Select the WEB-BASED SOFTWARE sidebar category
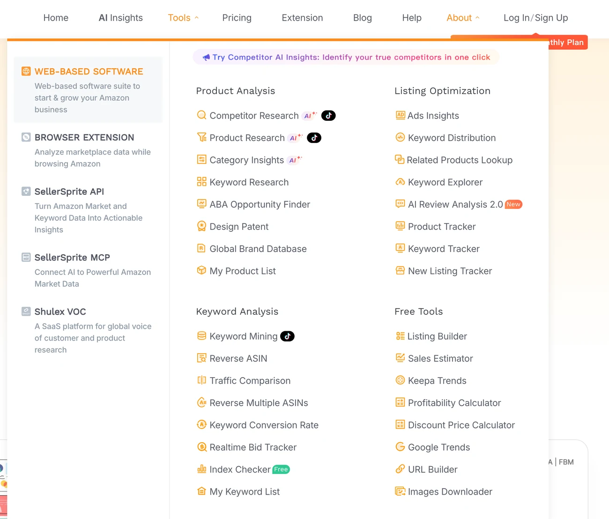 click(89, 89)
